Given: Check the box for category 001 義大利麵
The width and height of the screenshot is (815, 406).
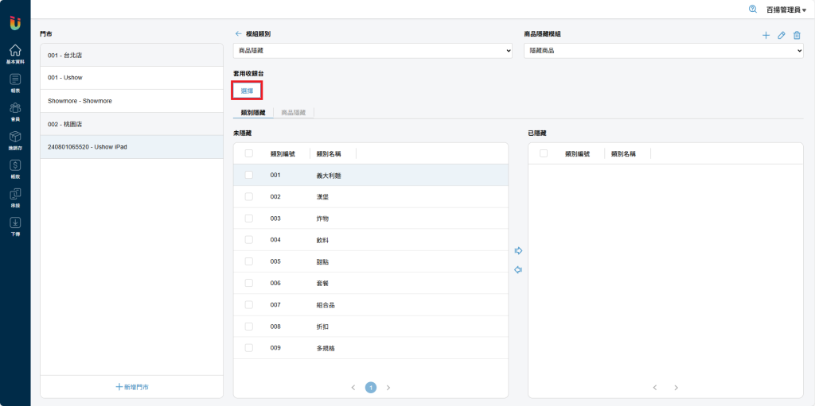Looking at the screenshot, I should click(x=249, y=175).
